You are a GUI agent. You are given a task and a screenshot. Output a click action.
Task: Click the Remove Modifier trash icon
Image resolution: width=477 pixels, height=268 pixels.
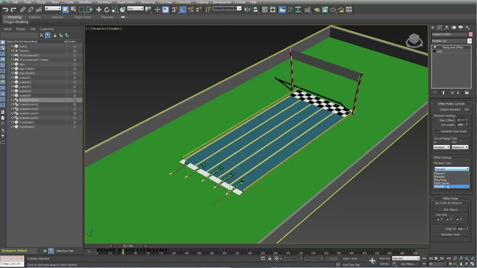tap(458, 93)
